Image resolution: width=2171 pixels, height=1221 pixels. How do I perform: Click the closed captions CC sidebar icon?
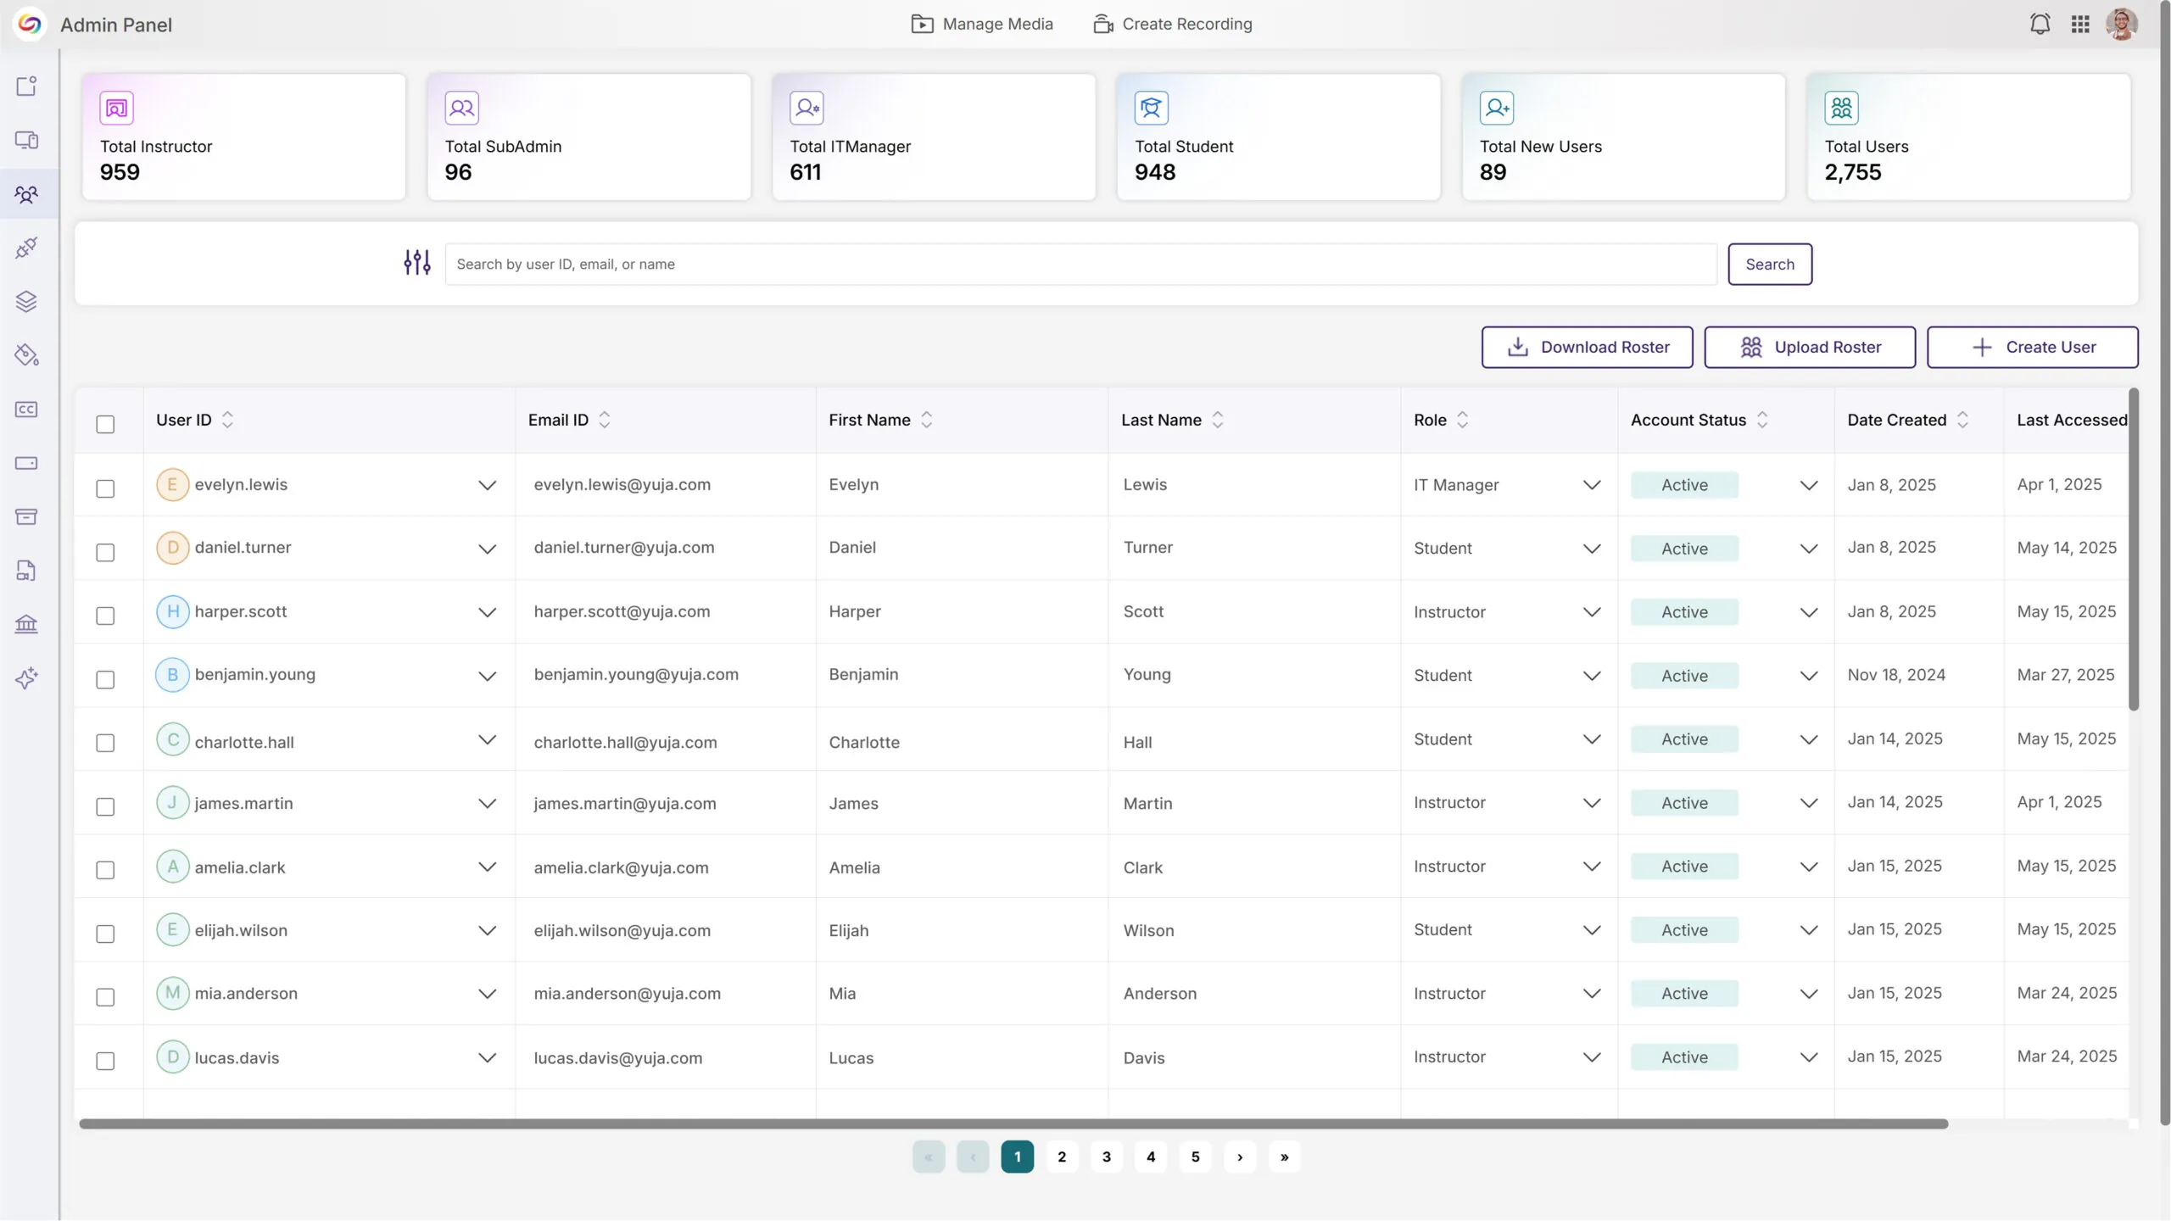[26, 410]
